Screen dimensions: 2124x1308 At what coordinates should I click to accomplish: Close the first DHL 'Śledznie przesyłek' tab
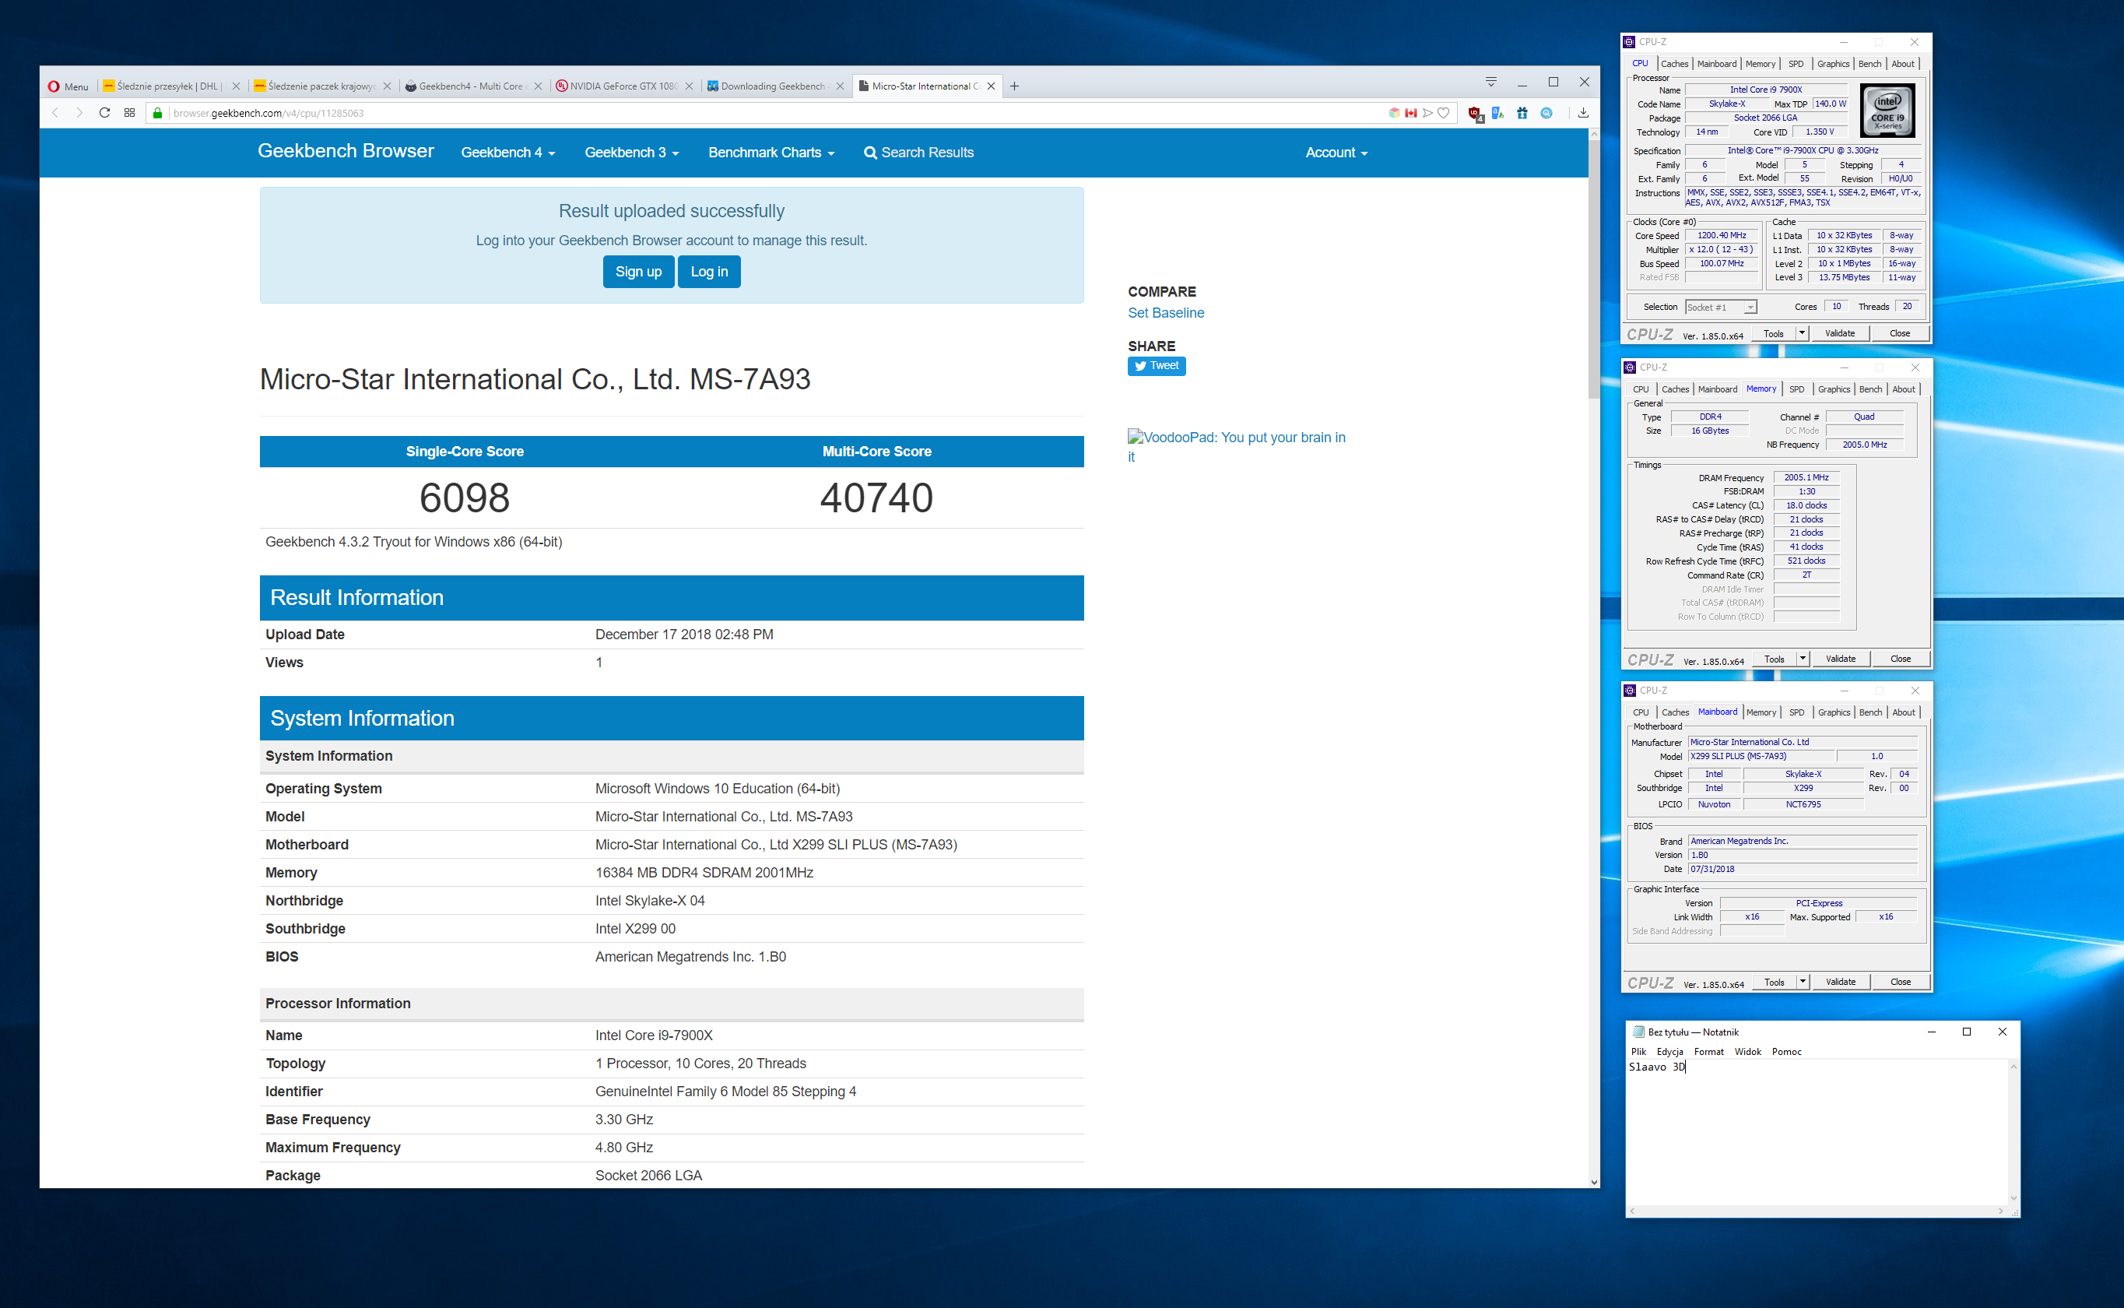coord(236,86)
